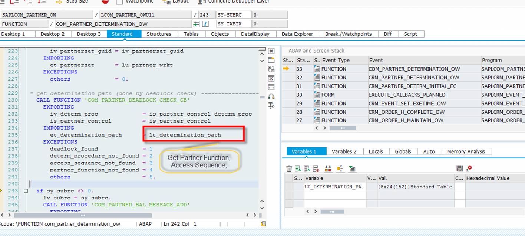Click the horizontal scrollbar thumb under the code editor
Screen dimensions: 525x236
pos(83,215)
